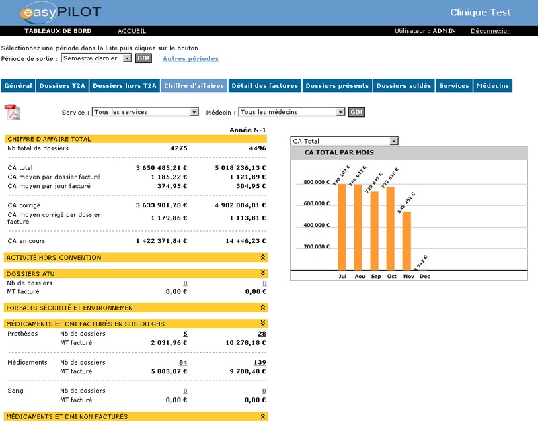The height and width of the screenshot is (421, 538).
Task: Open the 28 Prothèses dossiers count link
Action: 262,334
